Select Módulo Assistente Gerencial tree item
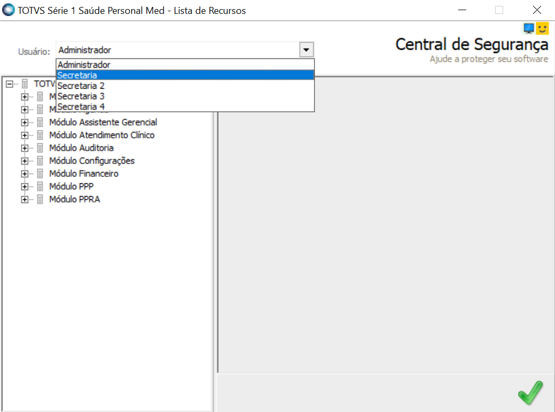Viewport: 555px width, 412px height. pyautogui.click(x=103, y=122)
